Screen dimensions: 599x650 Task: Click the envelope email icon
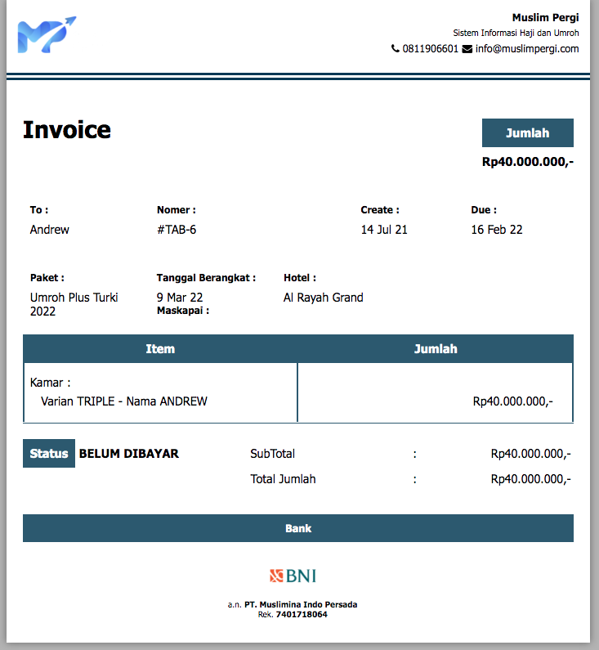coord(467,49)
